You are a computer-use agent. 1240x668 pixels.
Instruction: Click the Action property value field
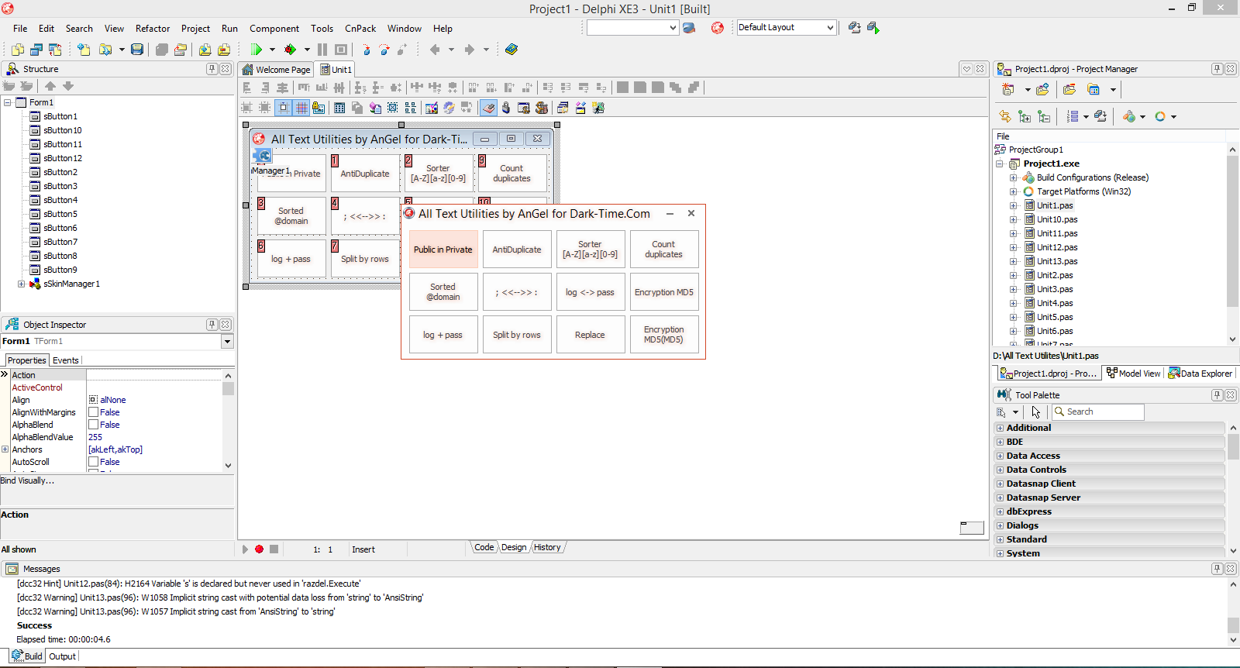point(154,375)
